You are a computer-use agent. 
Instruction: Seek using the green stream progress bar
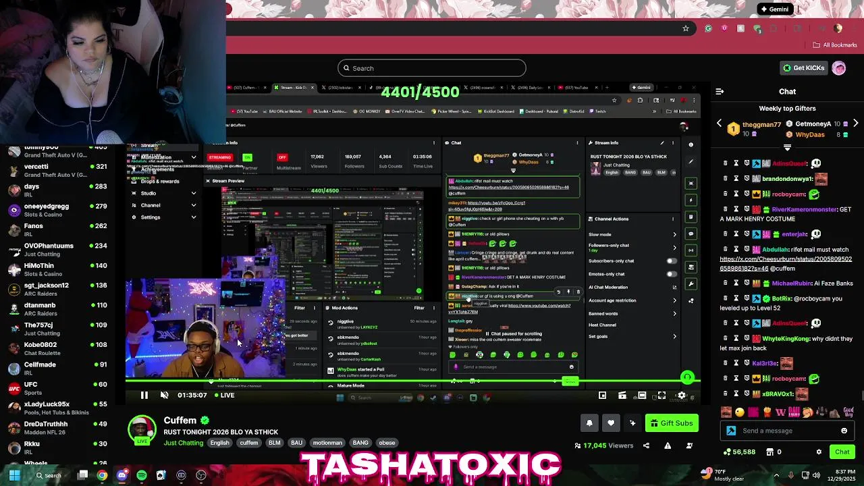412,381
